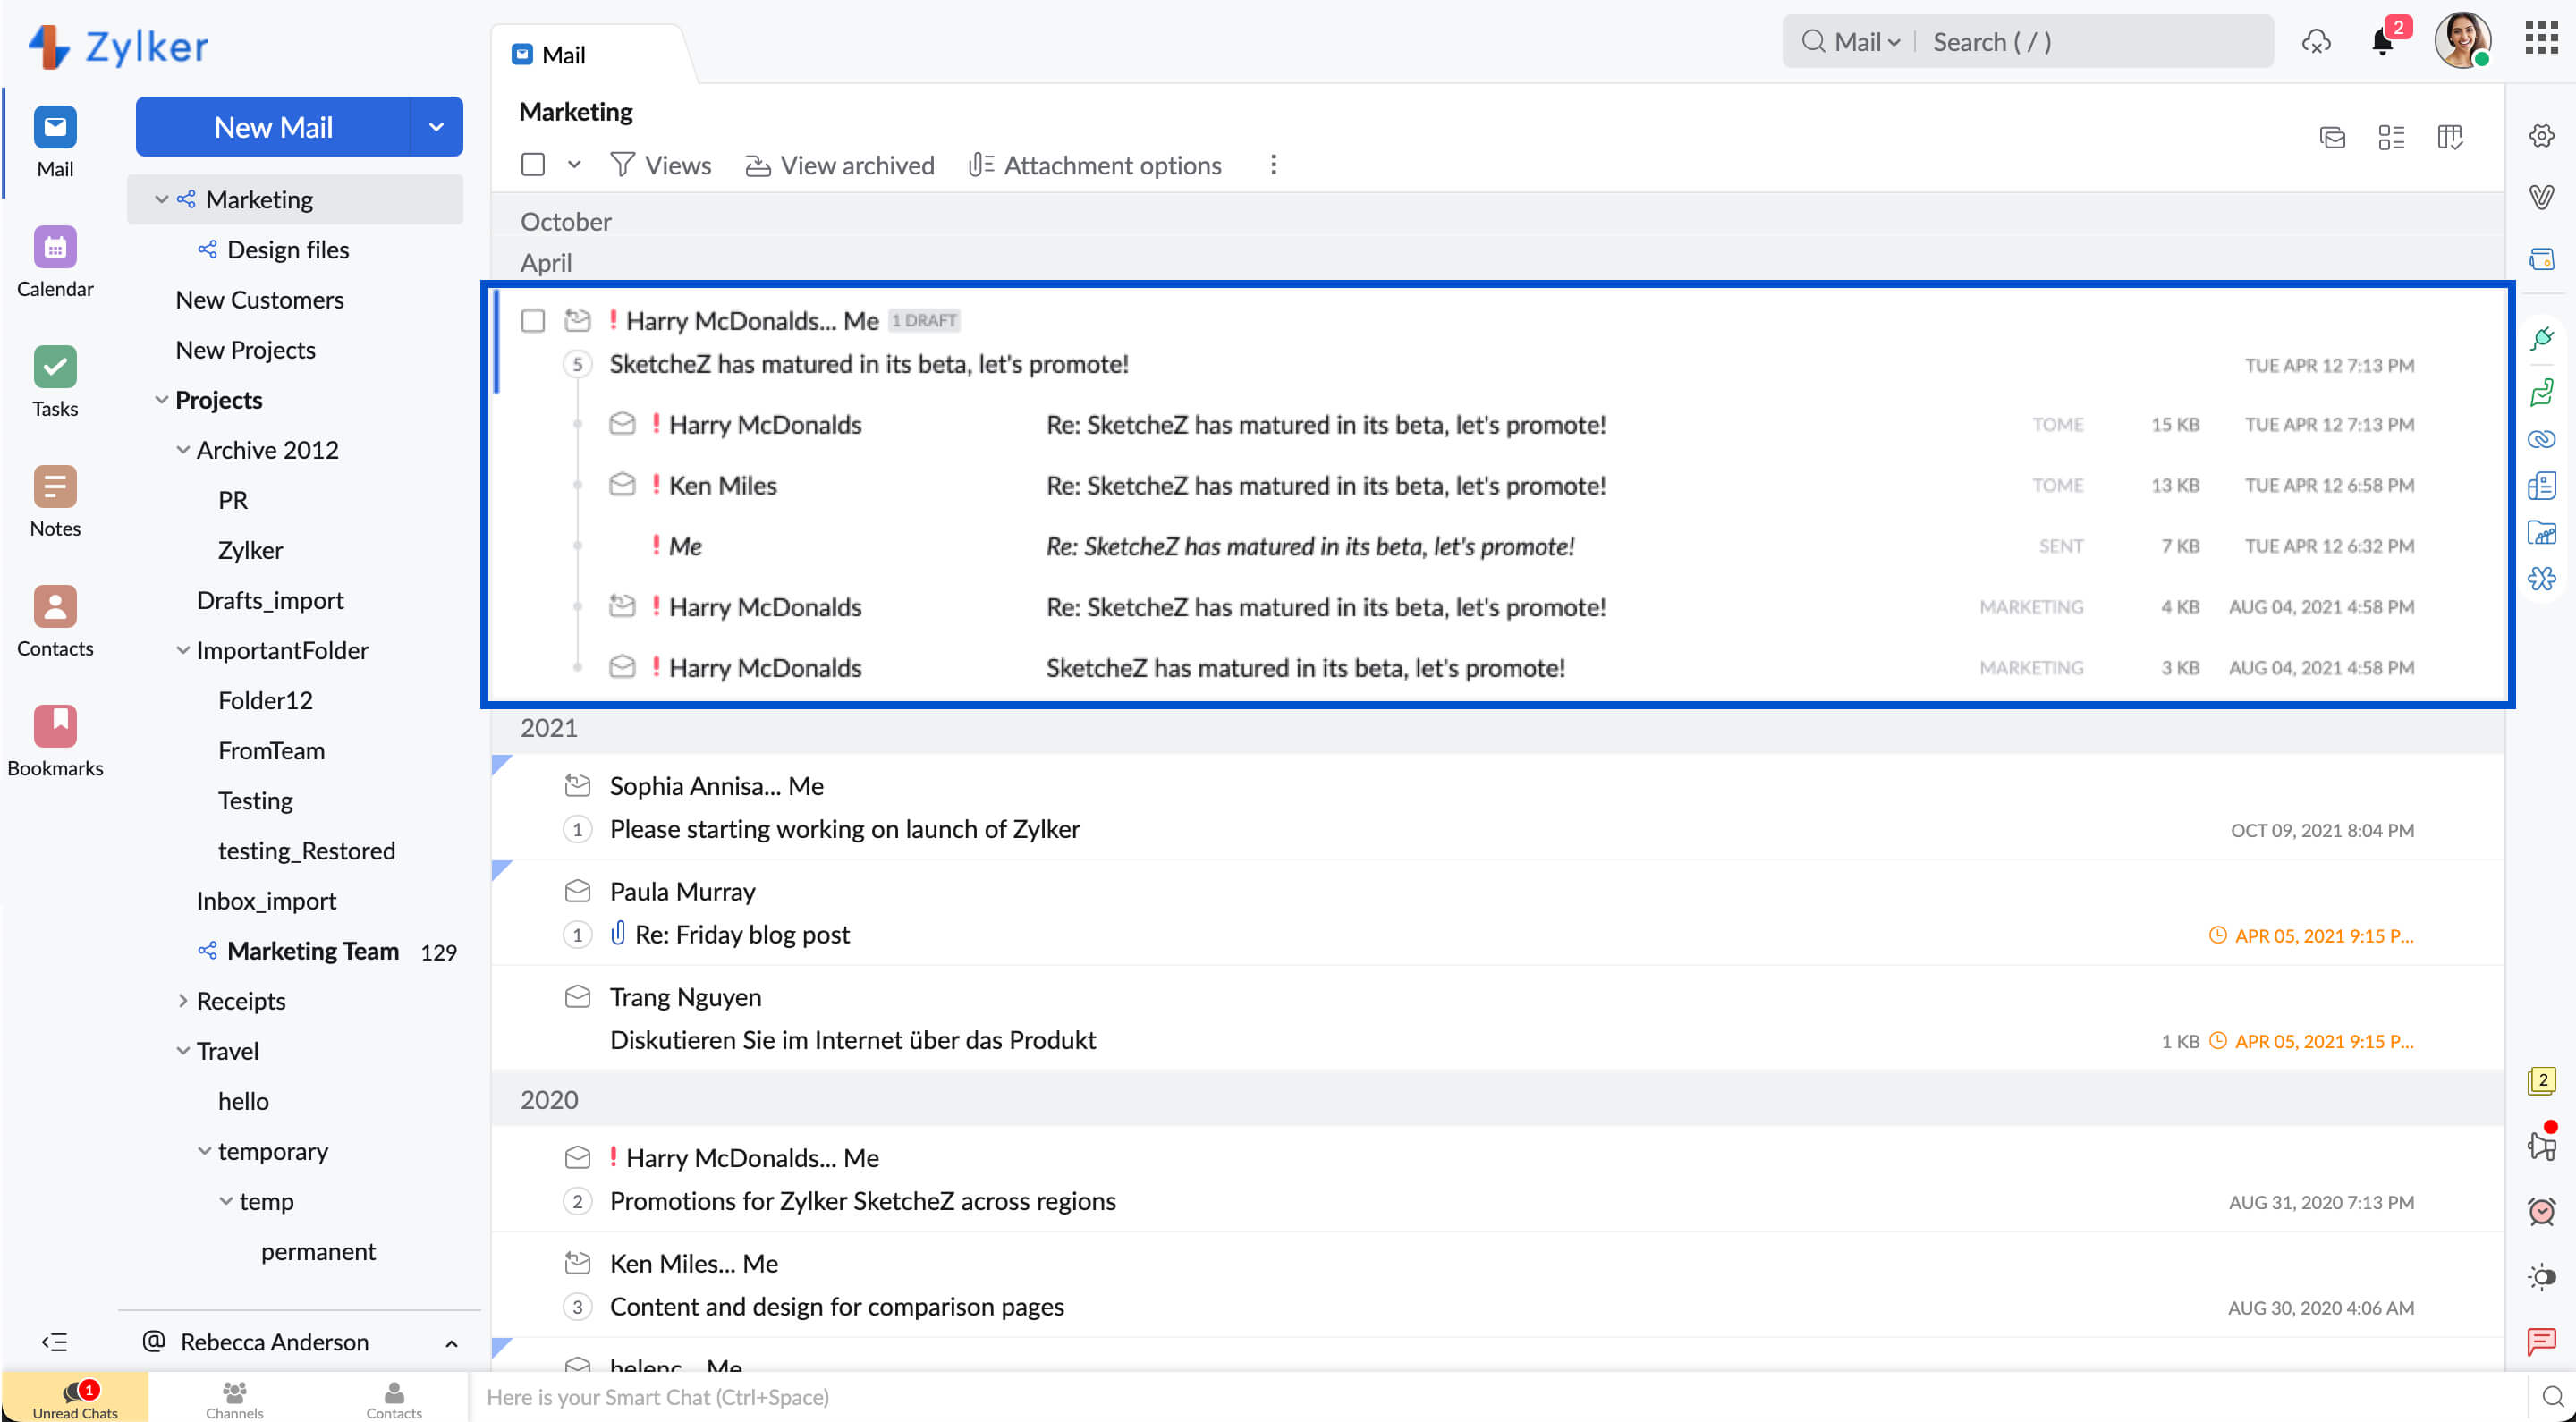2576x1422 pixels.
Task: Open New Mail dropdown arrow
Action: tap(436, 127)
